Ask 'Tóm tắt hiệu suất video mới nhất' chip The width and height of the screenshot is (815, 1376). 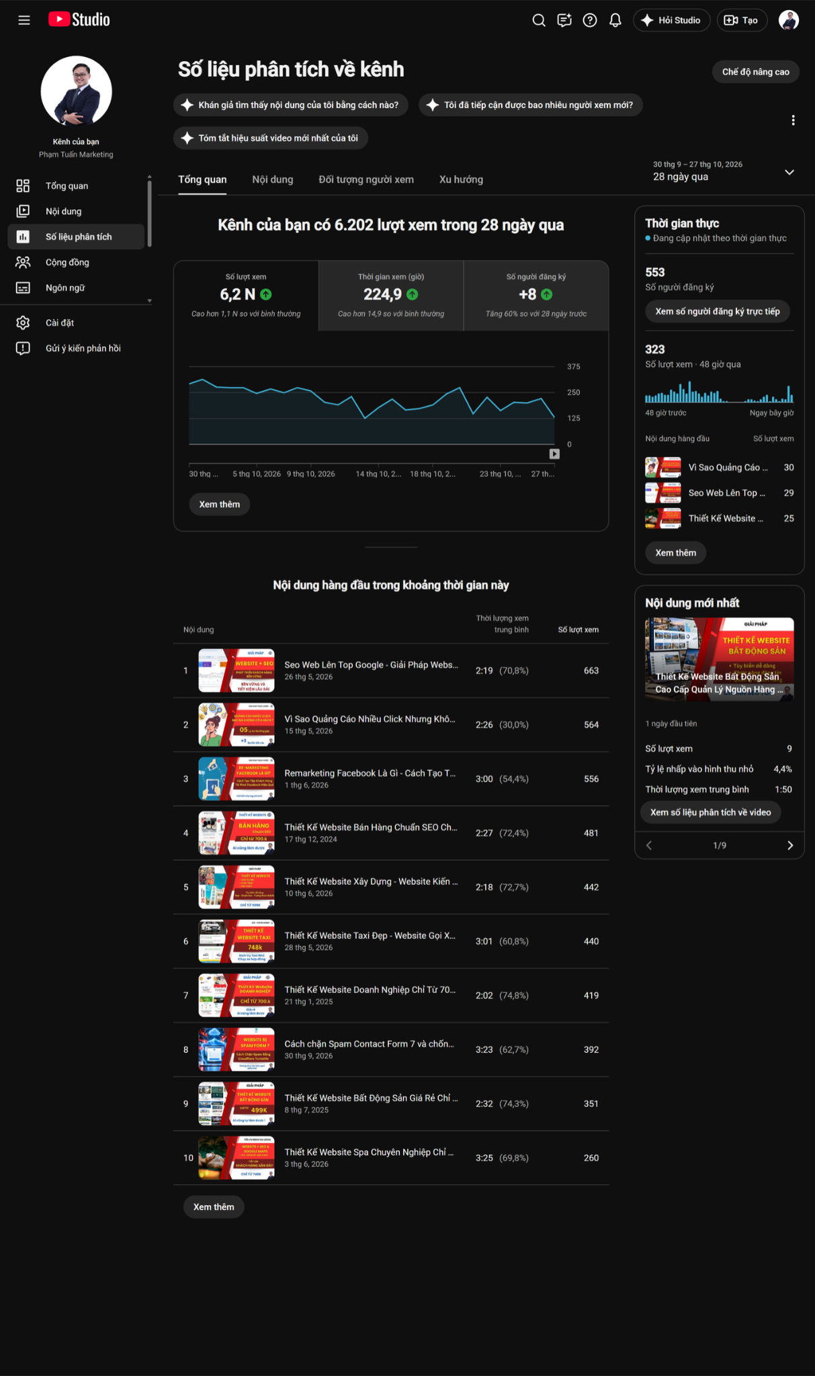click(x=271, y=138)
